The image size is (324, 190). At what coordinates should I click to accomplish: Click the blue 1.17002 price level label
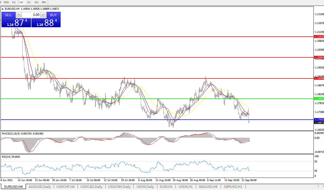coord(319,119)
